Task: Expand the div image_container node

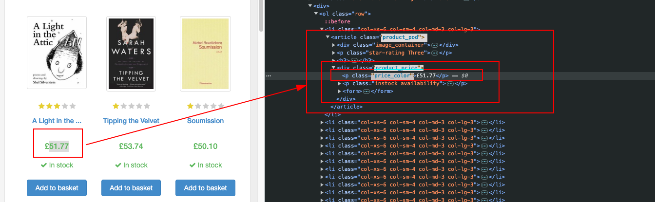Action: (x=334, y=45)
